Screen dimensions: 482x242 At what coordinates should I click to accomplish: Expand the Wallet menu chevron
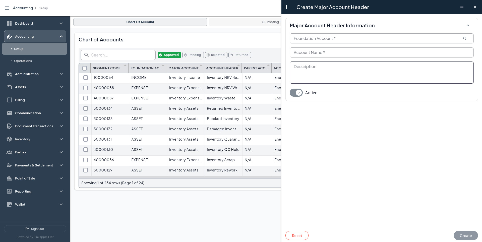pyautogui.click(x=61, y=204)
